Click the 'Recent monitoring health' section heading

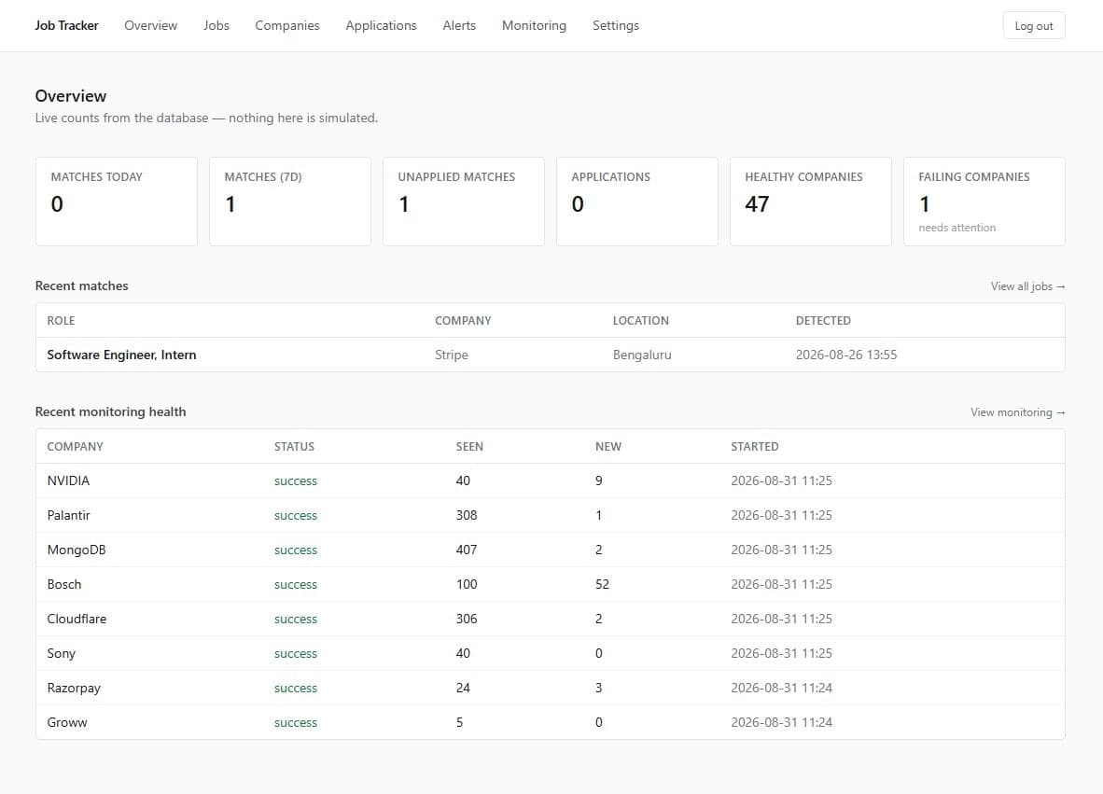pyautogui.click(x=110, y=411)
